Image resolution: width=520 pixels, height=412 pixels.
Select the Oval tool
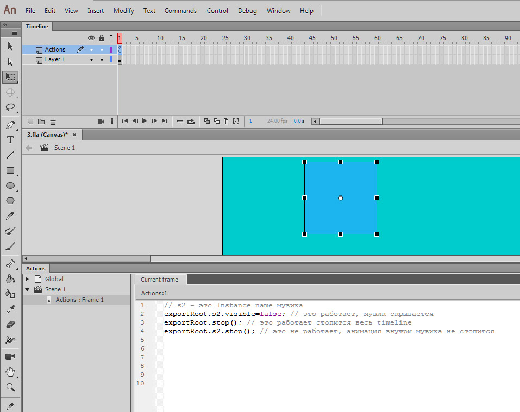(x=10, y=186)
